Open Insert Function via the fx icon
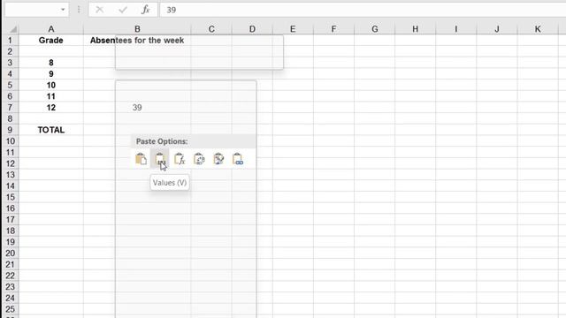 coord(145,10)
